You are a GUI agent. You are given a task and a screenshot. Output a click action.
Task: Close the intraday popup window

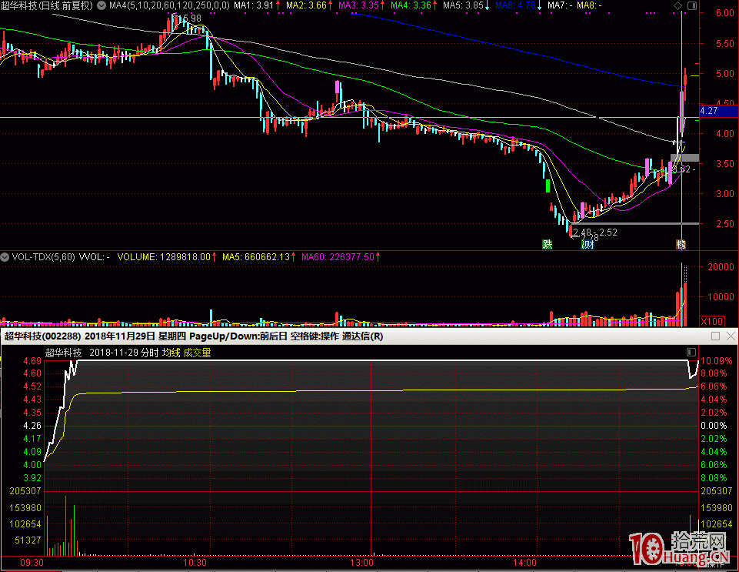730,336
